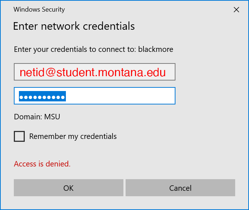Viewport: 249px width, 210px height.
Task: Tick the Remember my credentials checkbox
Action: click(x=19, y=136)
